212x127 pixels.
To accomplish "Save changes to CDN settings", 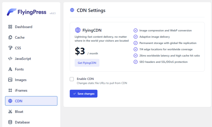I will 84,94.
